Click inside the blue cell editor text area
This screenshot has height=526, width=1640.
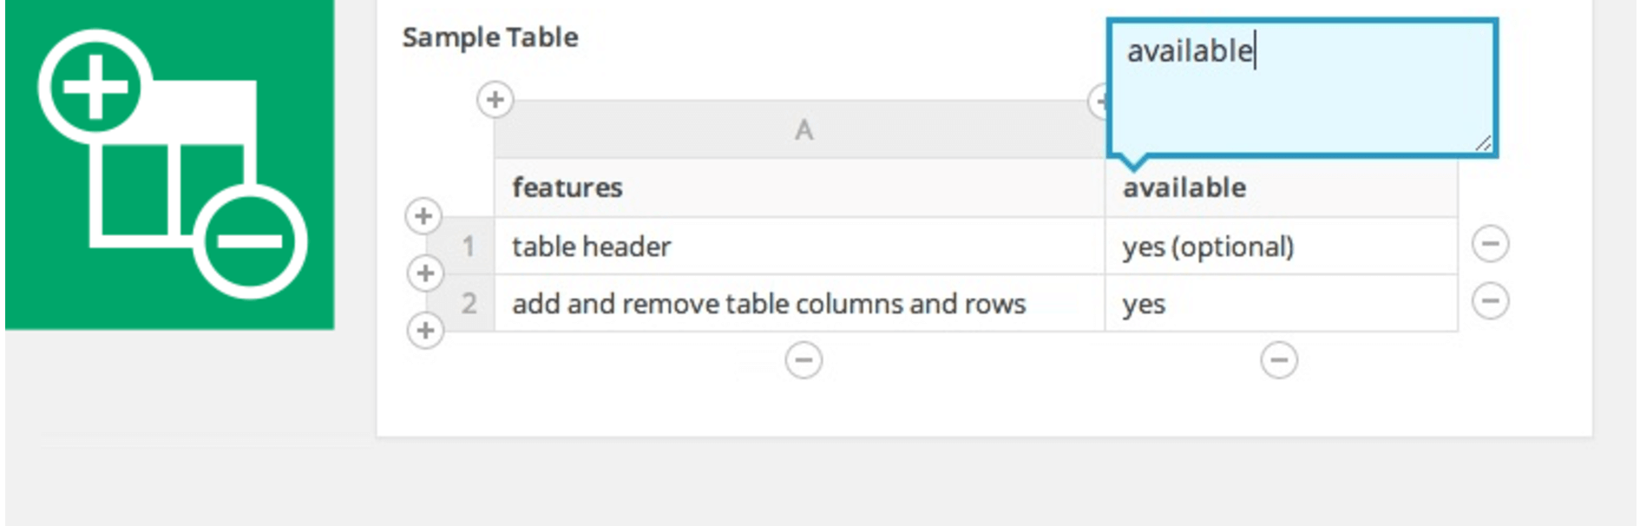click(1302, 95)
